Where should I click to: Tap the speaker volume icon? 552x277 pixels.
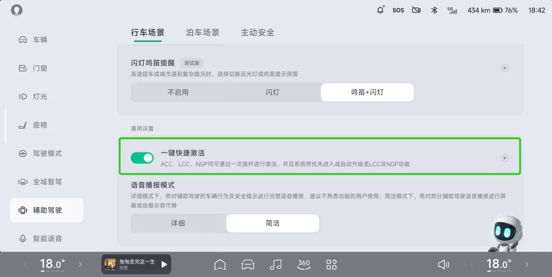pyautogui.click(x=444, y=265)
